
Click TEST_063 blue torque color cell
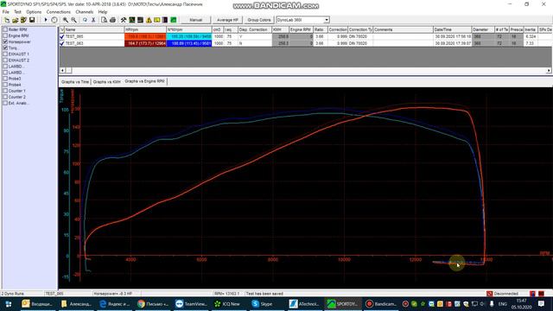(x=189, y=43)
